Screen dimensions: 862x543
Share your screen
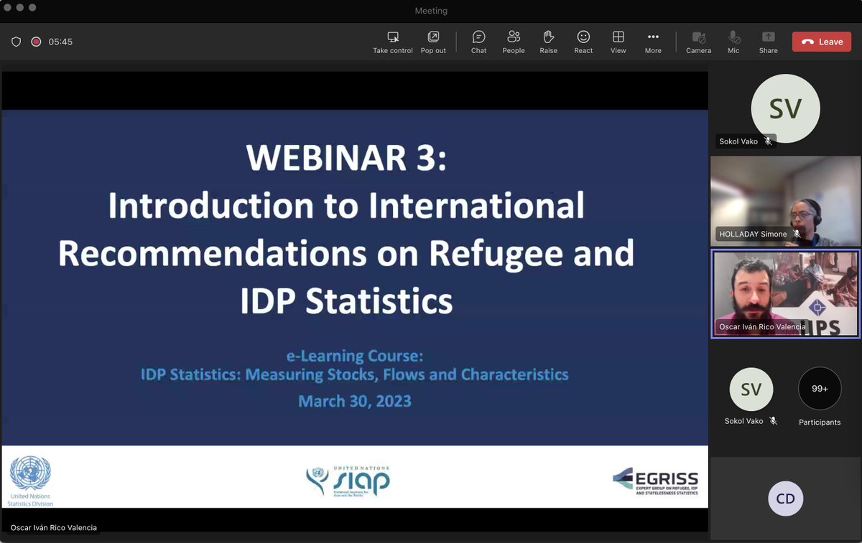[x=768, y=42]
